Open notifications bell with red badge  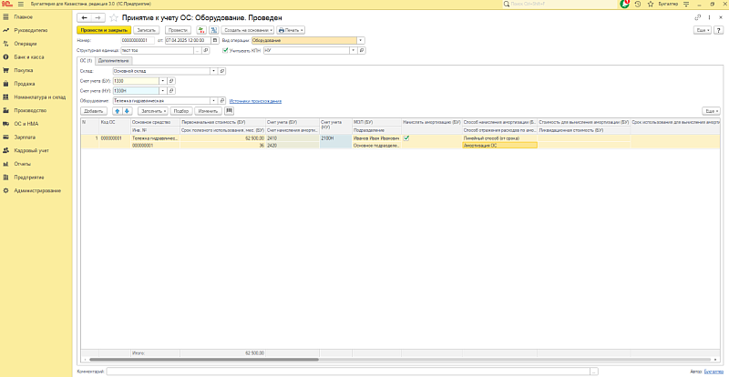[x=623, y=5]
